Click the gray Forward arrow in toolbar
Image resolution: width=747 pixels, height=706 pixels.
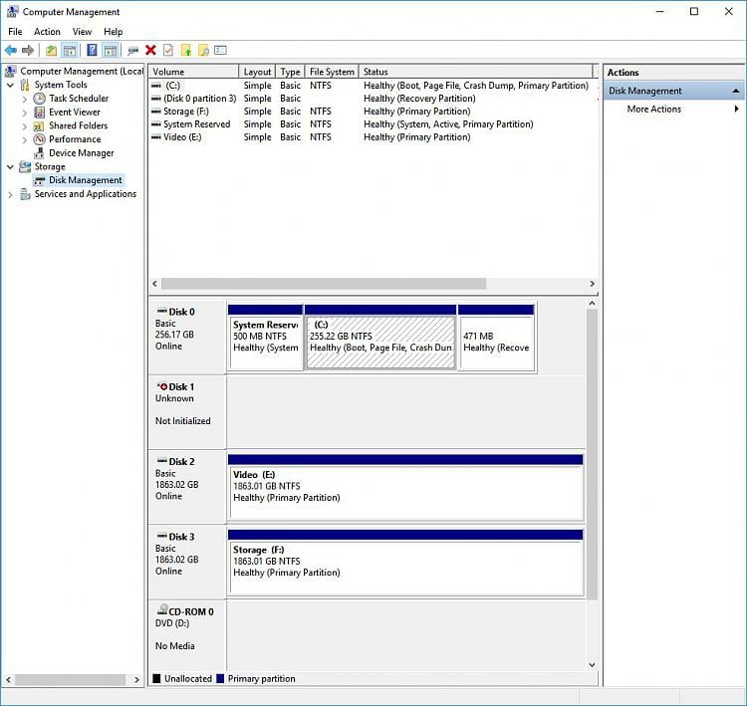[28, 50]
